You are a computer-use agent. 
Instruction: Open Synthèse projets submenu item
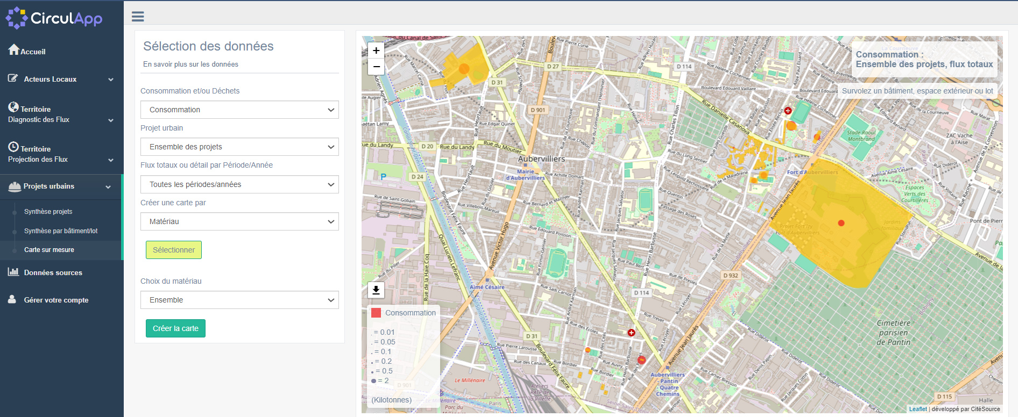48,212
